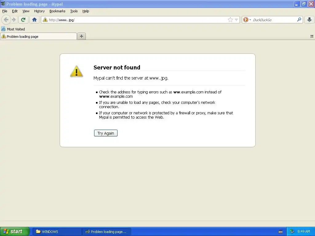Open the Bookmarks menu

(x=58, y=11)
